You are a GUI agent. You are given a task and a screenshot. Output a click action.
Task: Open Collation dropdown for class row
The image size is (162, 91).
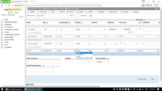coord(99,51)
